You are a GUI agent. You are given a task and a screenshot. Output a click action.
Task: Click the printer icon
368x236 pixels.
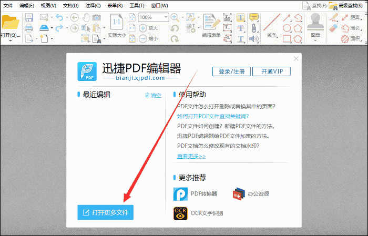pos(29,28)
